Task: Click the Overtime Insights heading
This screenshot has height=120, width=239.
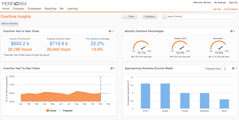Action: 16,16
